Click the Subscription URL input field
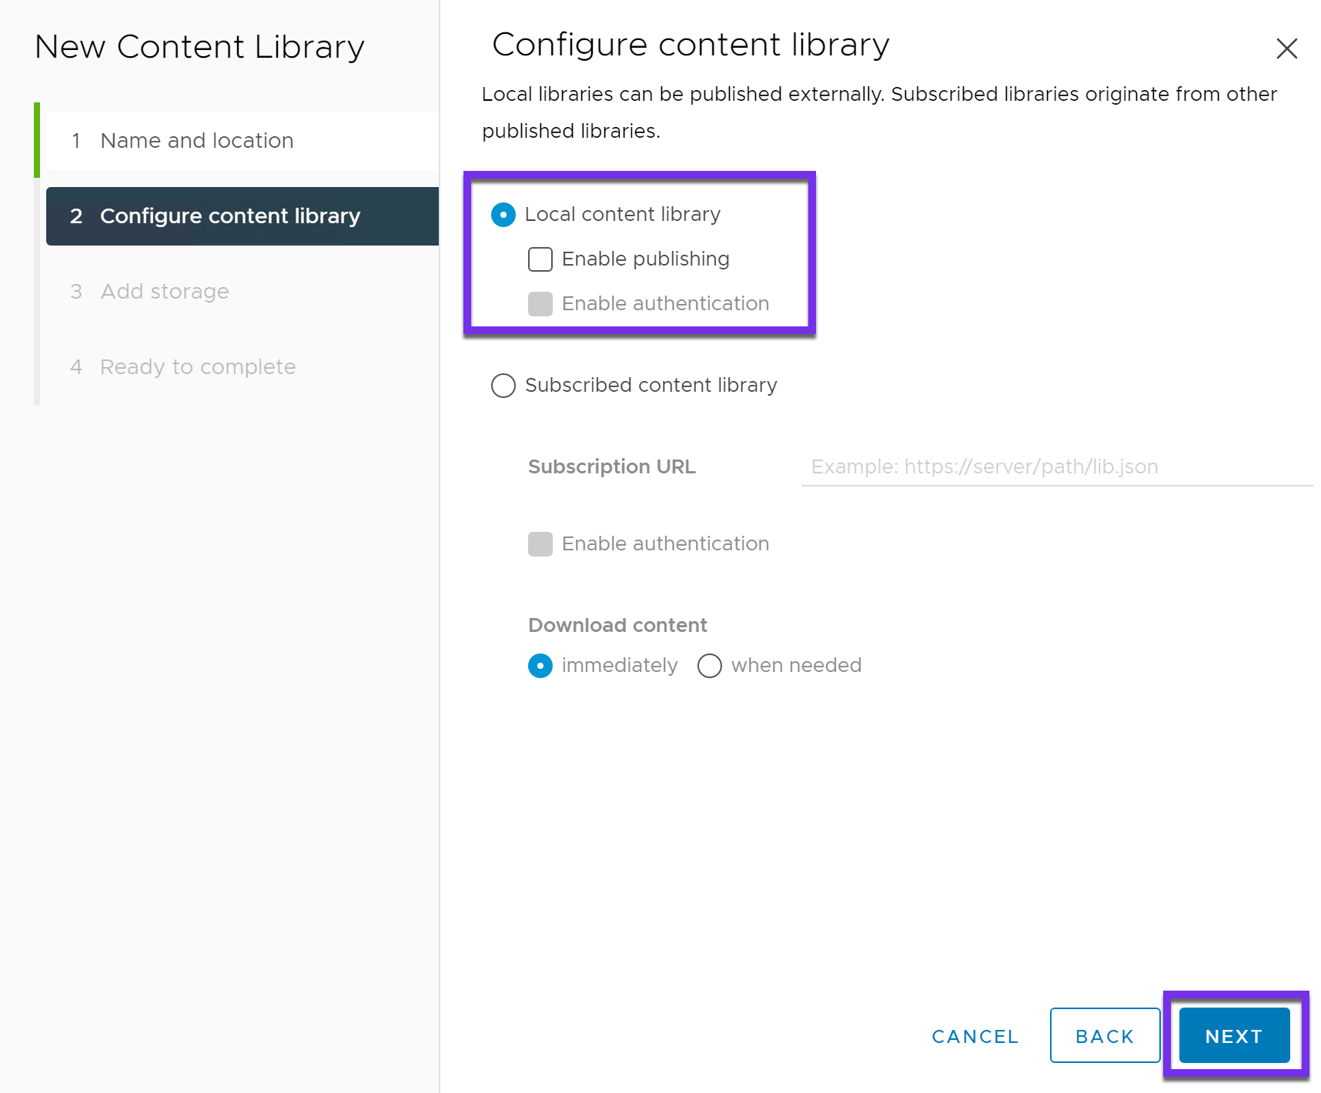Screen dimensions: 1321x1093 (x=1055, y=466)
